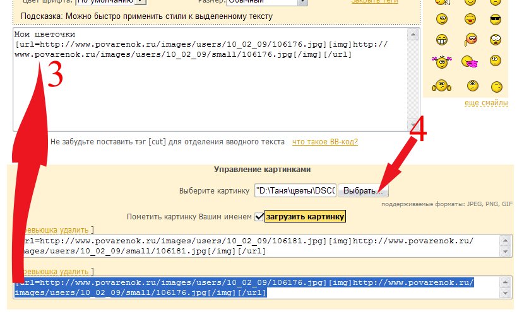Insert the wide toothy grin smiley

click(x=442, y=40)
